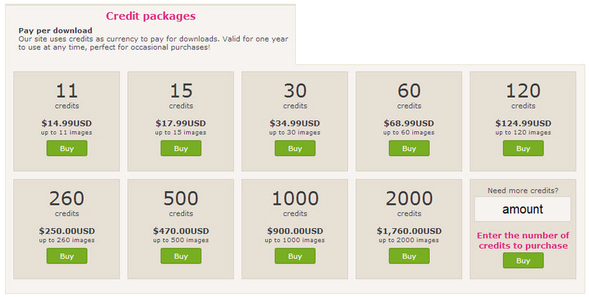Click the $470.00USD price label

pyautogui.click(x=181, y=231)
